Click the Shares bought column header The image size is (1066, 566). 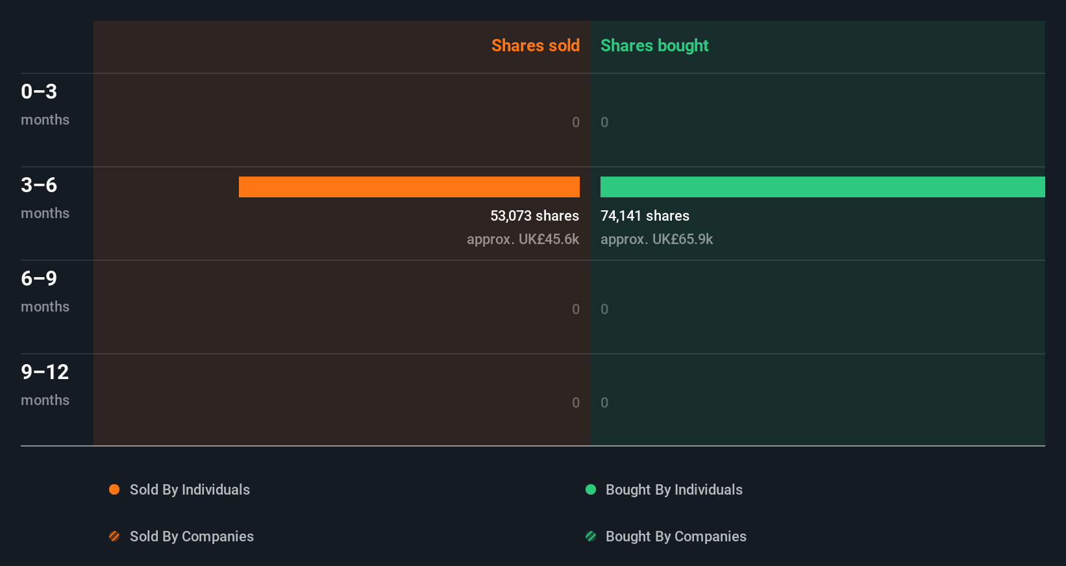[654, 45]
